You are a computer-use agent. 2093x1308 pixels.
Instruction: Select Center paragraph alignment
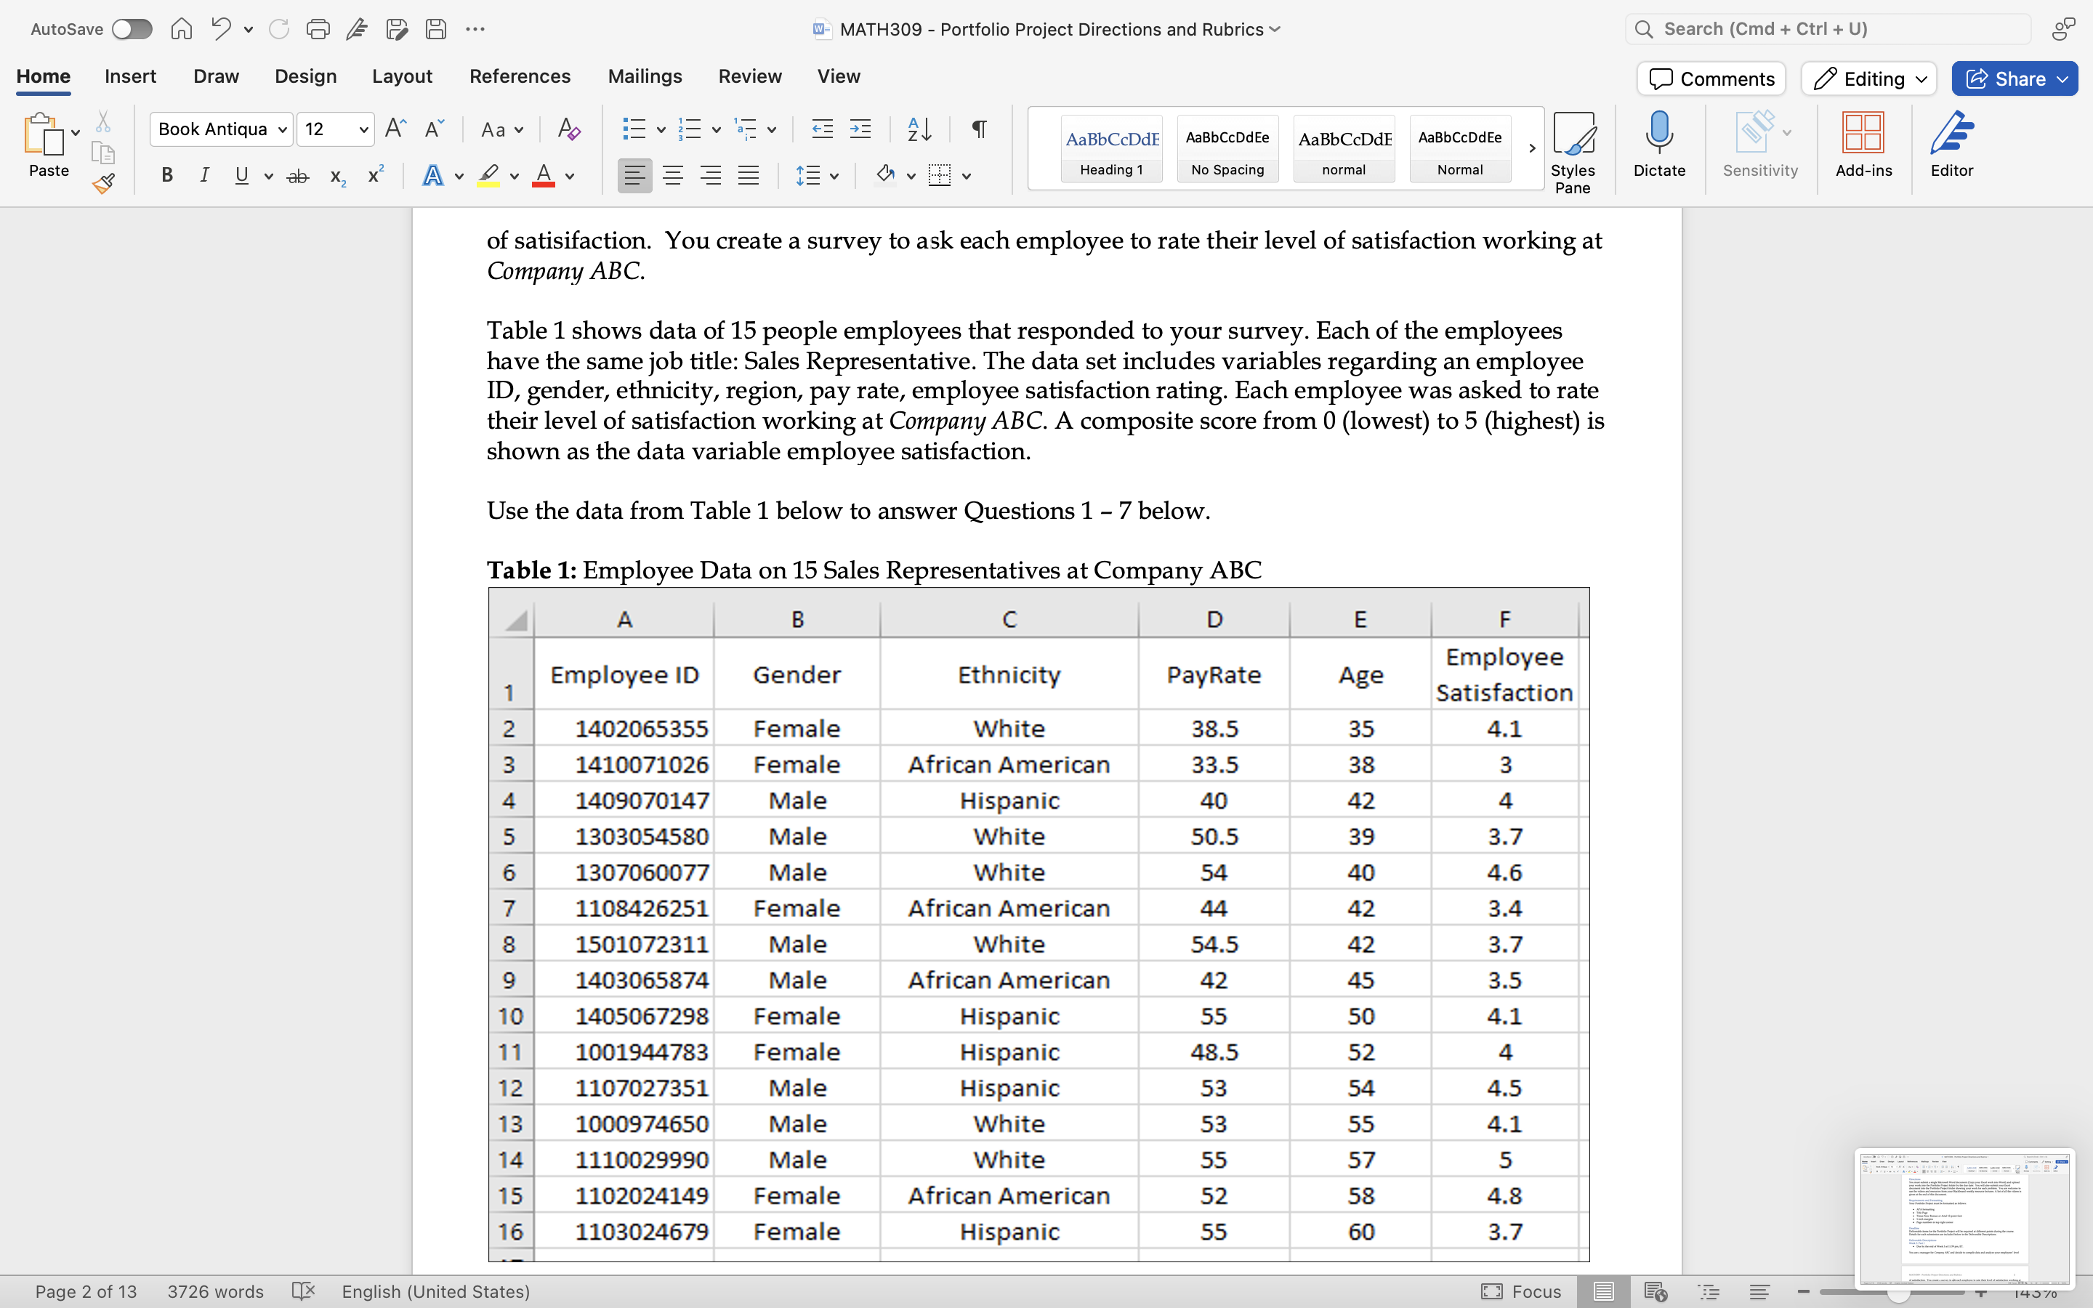[x=673, y=177]
